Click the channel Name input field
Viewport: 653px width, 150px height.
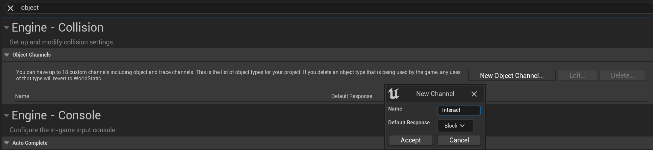point(459,110)
